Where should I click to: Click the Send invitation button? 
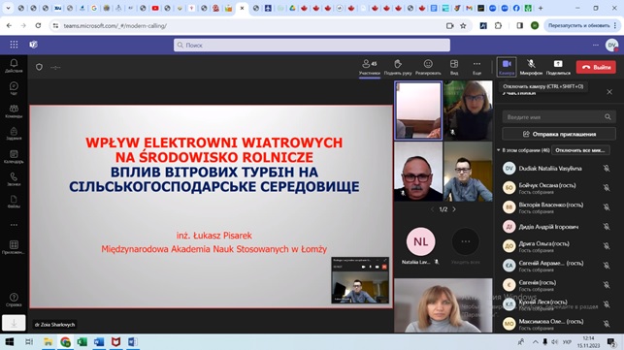click(x=559, y=134)
